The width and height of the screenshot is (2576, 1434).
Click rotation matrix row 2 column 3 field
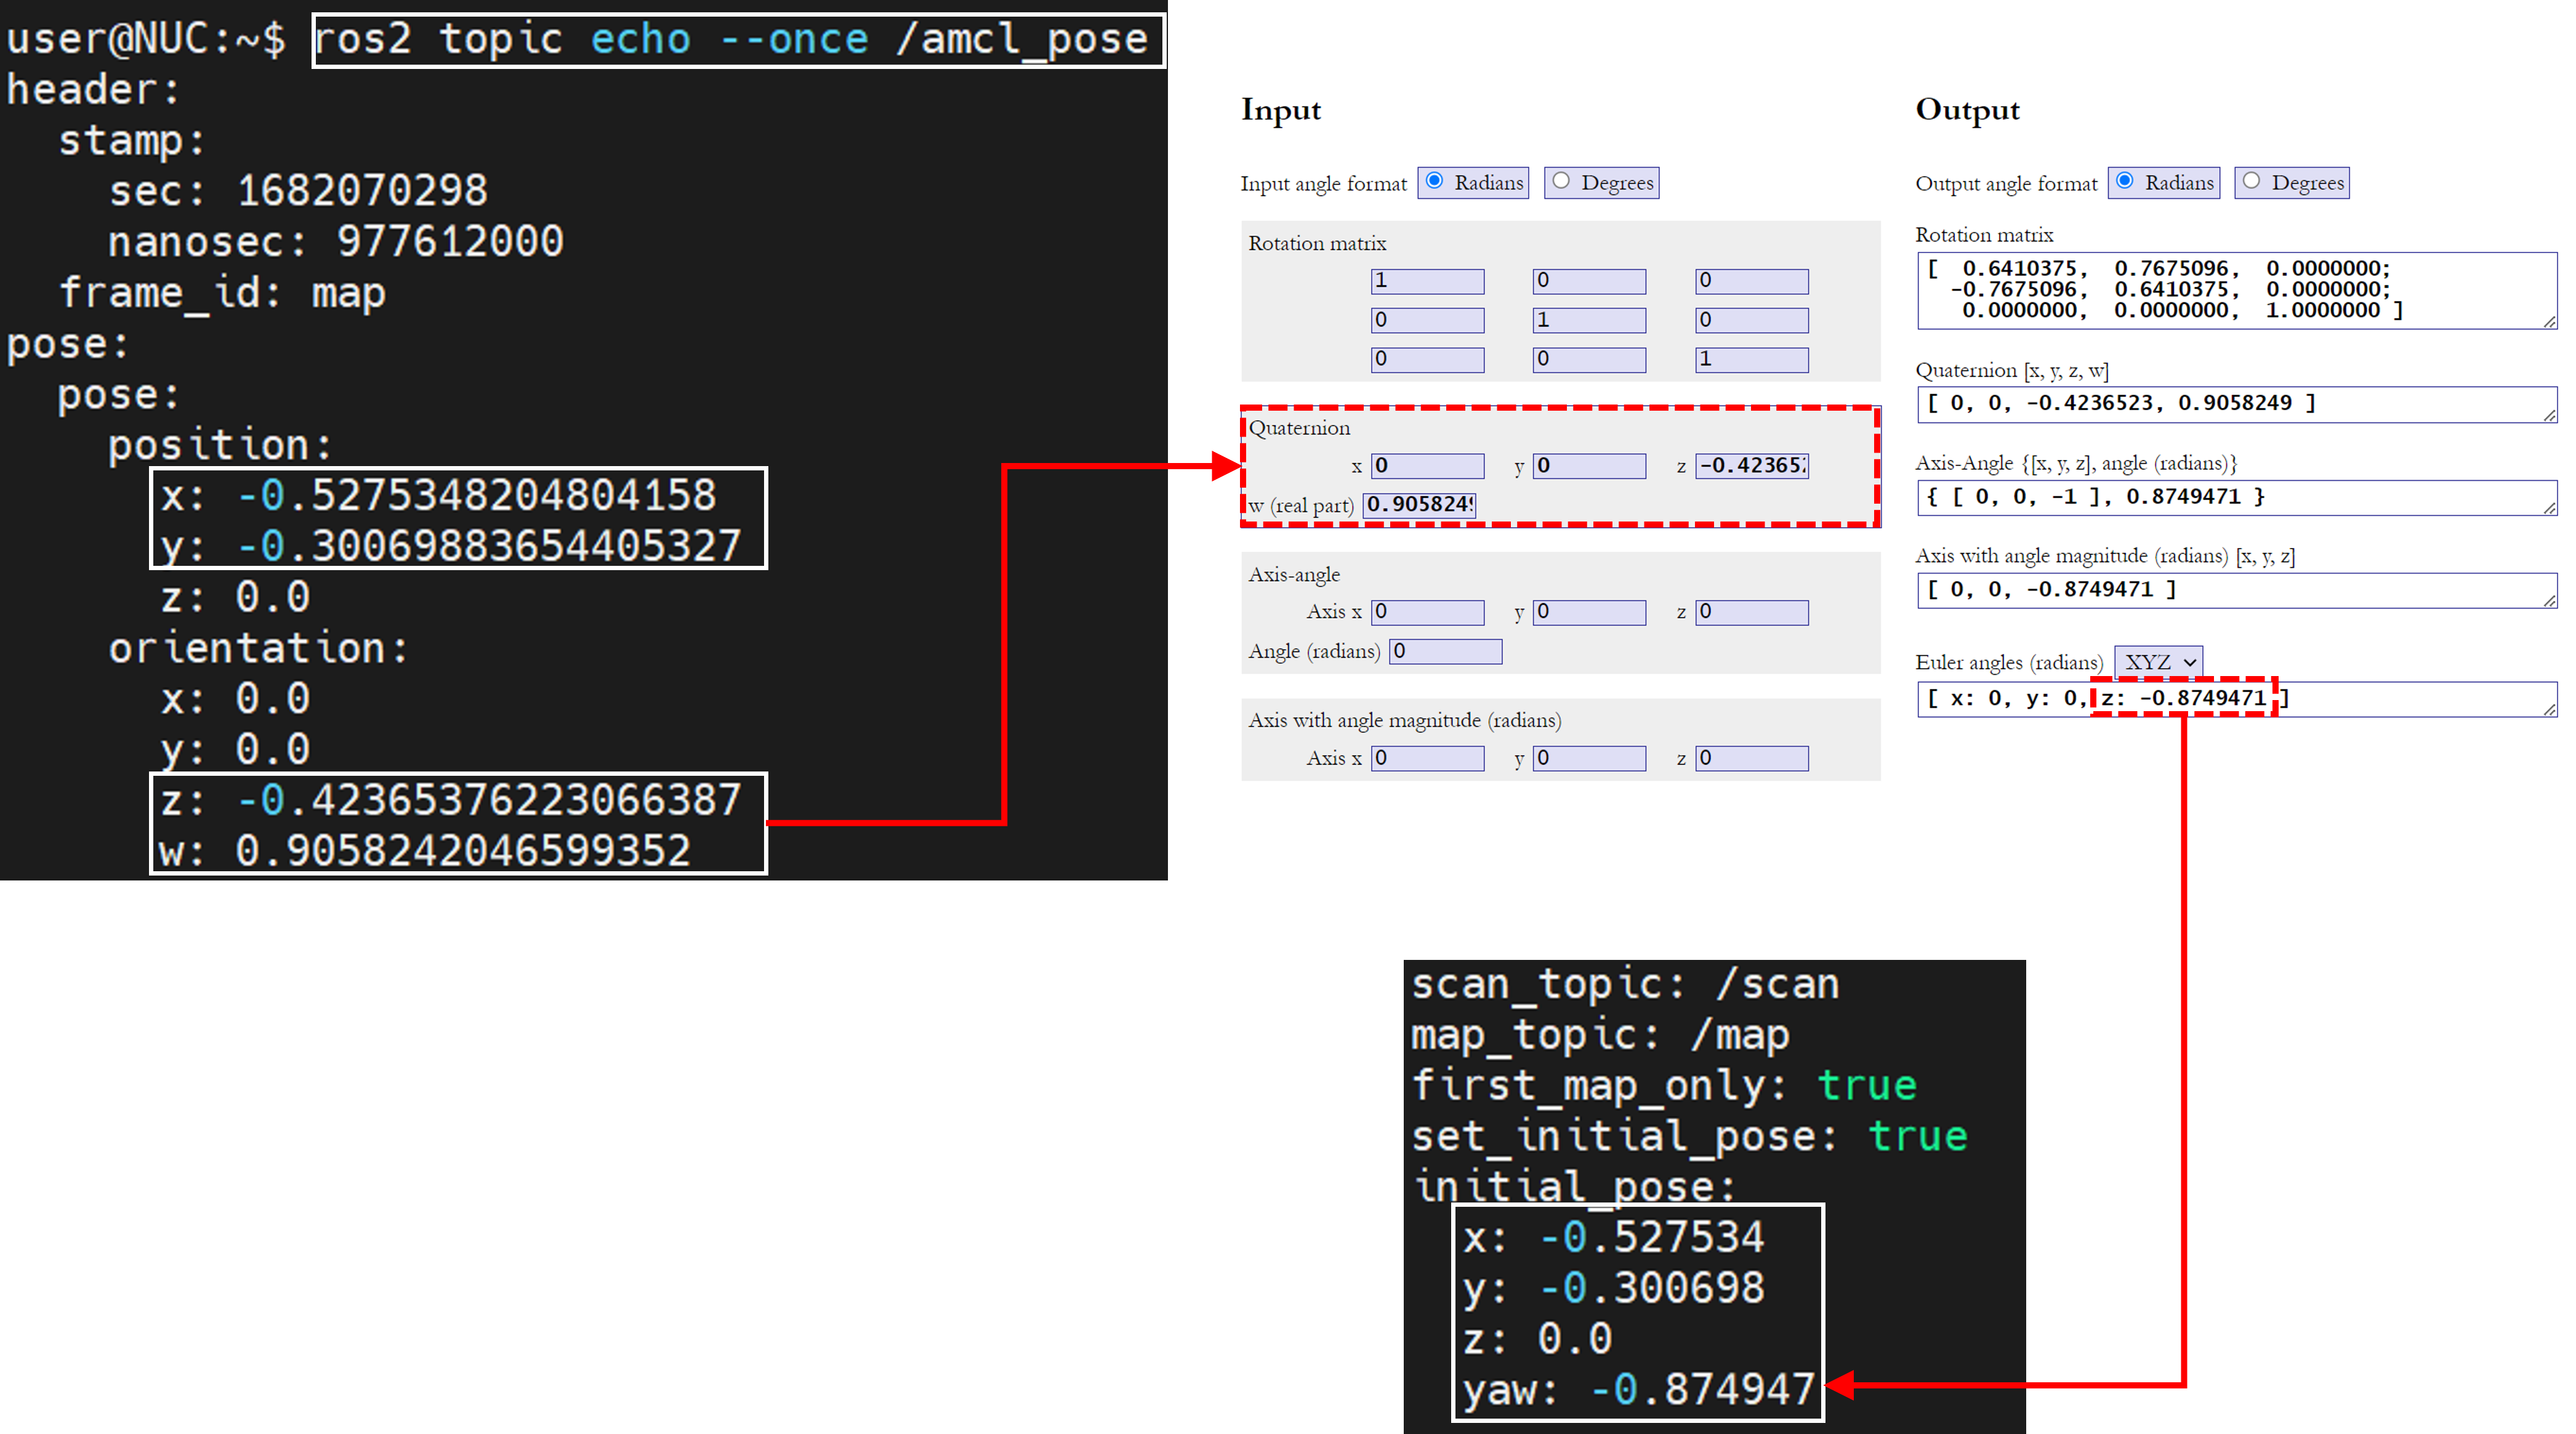point(1751,320)
